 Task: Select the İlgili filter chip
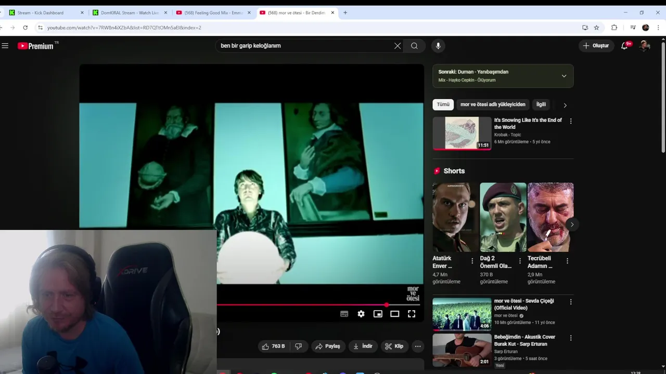pyautogui.click(x=541, y=104)
